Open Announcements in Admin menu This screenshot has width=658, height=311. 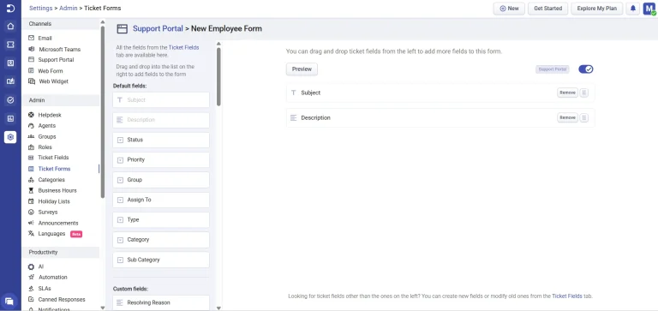[x=58, y=223]
